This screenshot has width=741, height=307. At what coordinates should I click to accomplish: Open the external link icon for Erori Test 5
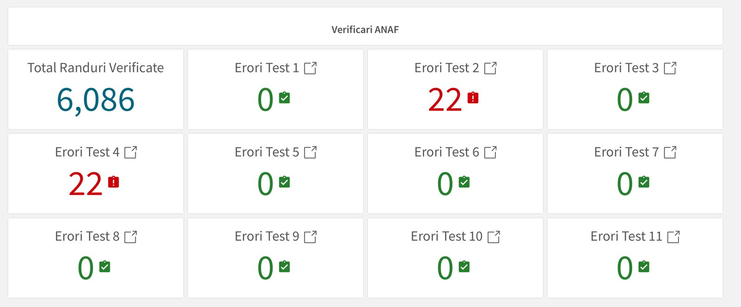310,152
